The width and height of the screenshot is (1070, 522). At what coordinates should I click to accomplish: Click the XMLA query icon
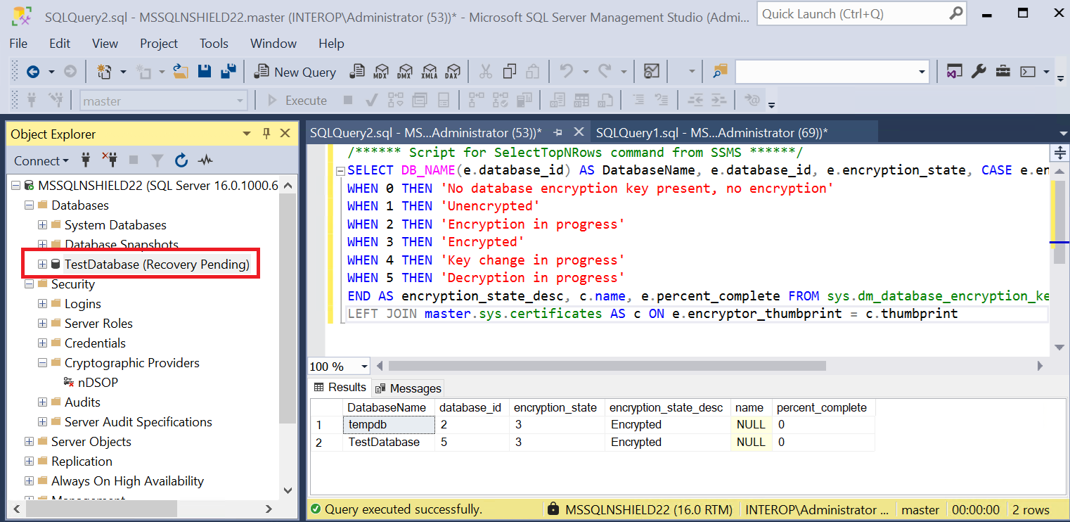pos(428,72)
